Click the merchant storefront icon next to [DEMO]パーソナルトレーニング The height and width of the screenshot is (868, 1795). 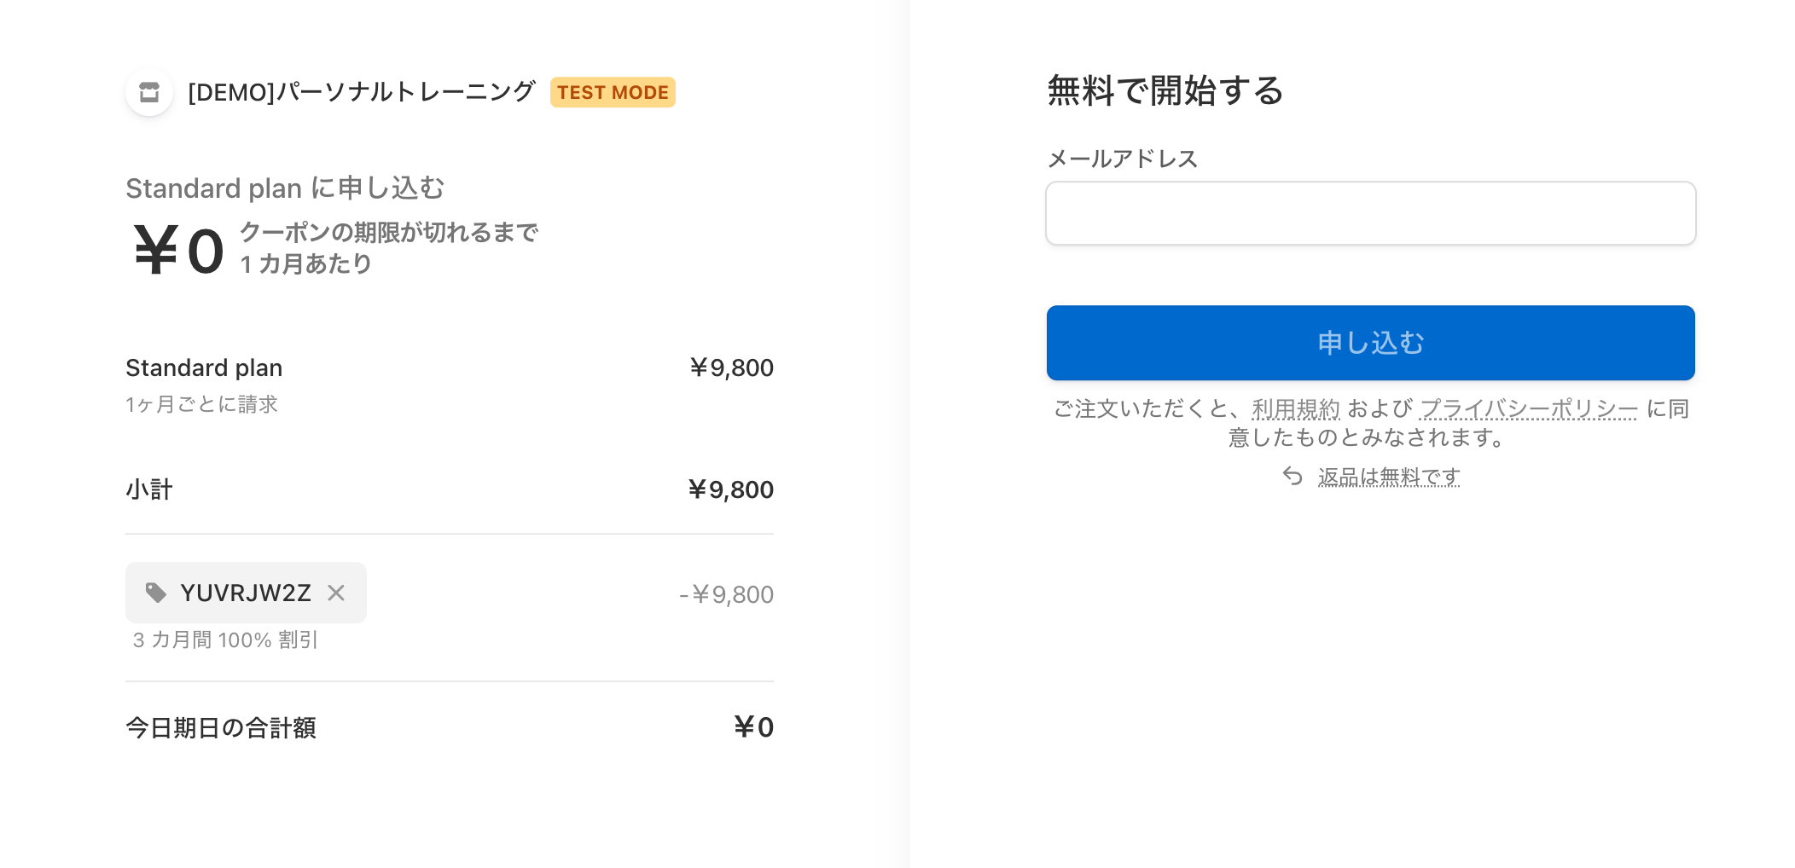148,92
